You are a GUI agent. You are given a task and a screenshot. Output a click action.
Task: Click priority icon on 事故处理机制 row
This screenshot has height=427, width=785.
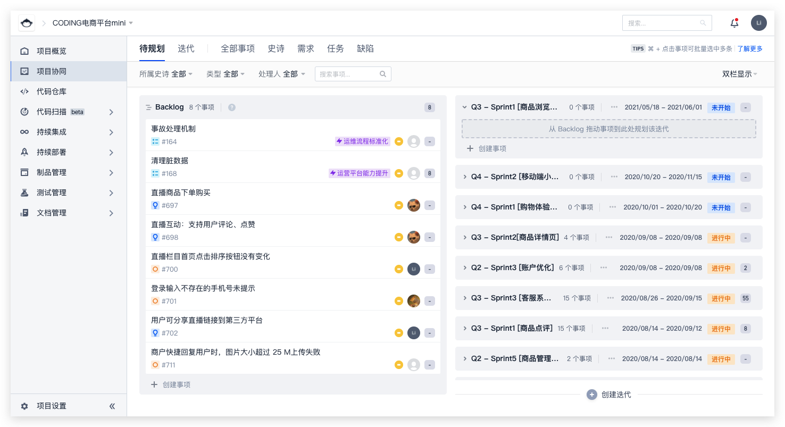coord(399,141)
